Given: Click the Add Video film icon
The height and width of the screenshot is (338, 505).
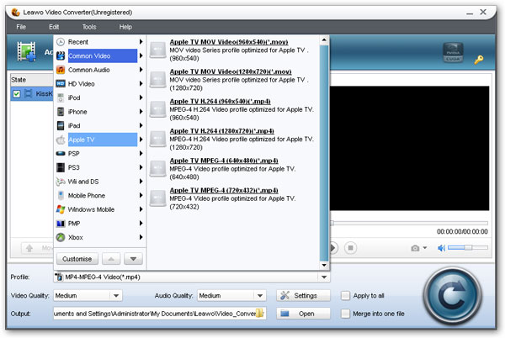Looking at the screenshot, I should [26, 51].
